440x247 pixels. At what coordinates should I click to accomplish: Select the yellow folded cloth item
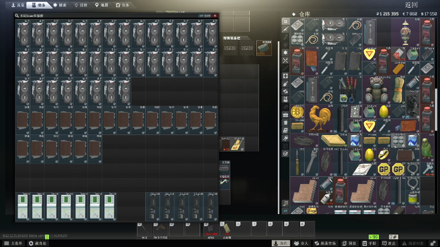click(333, 141)
